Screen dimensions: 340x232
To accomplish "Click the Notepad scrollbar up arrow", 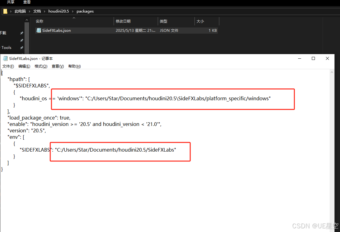I will [332, 72].
